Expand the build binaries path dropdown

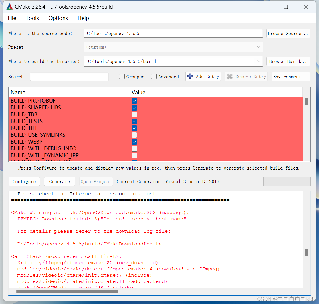[259, 61]
